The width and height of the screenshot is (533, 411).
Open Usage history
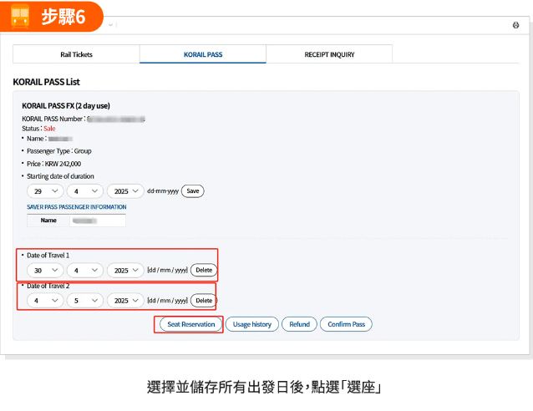(252, 324)
